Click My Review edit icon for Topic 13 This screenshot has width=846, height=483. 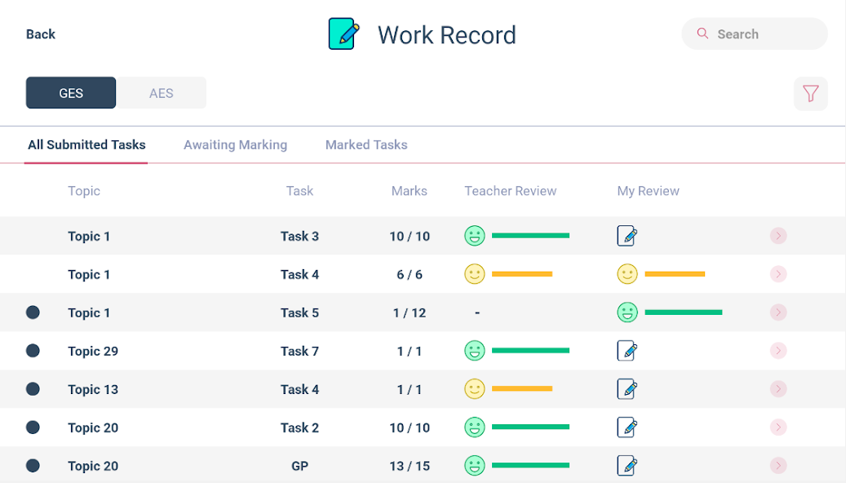click(627, 389)
